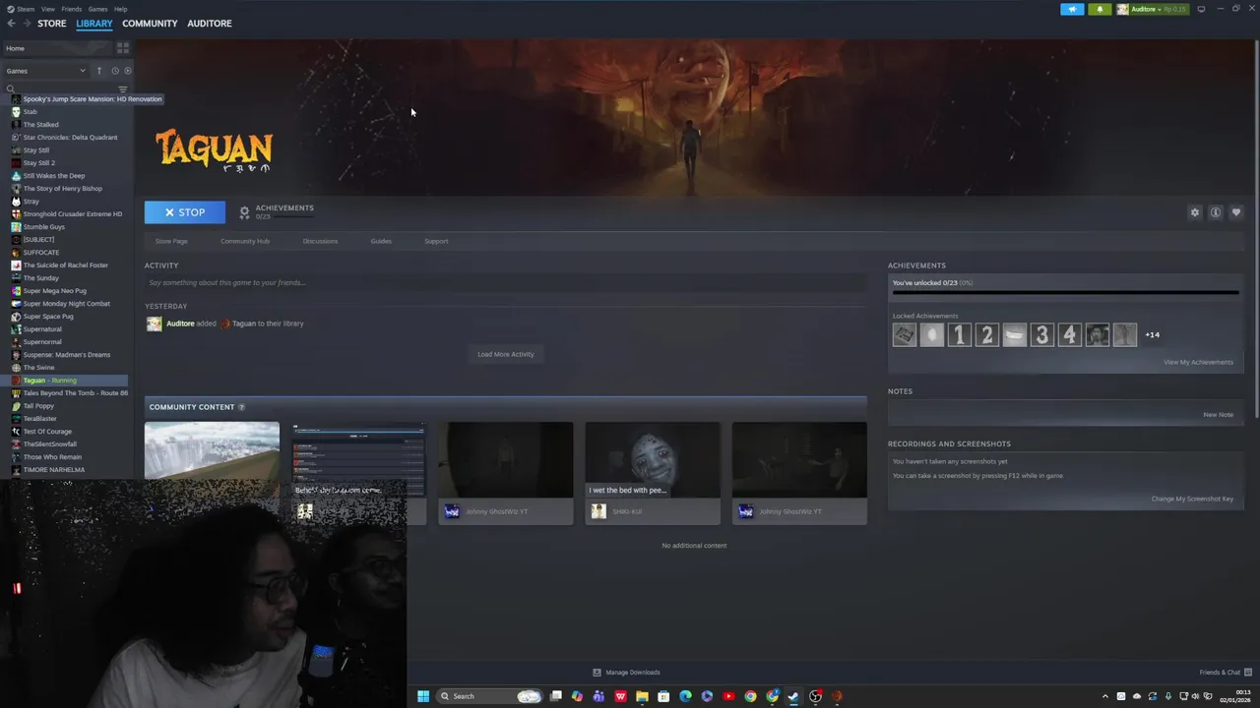Go back using the back arrow
1260x708 pixels.
11,24
